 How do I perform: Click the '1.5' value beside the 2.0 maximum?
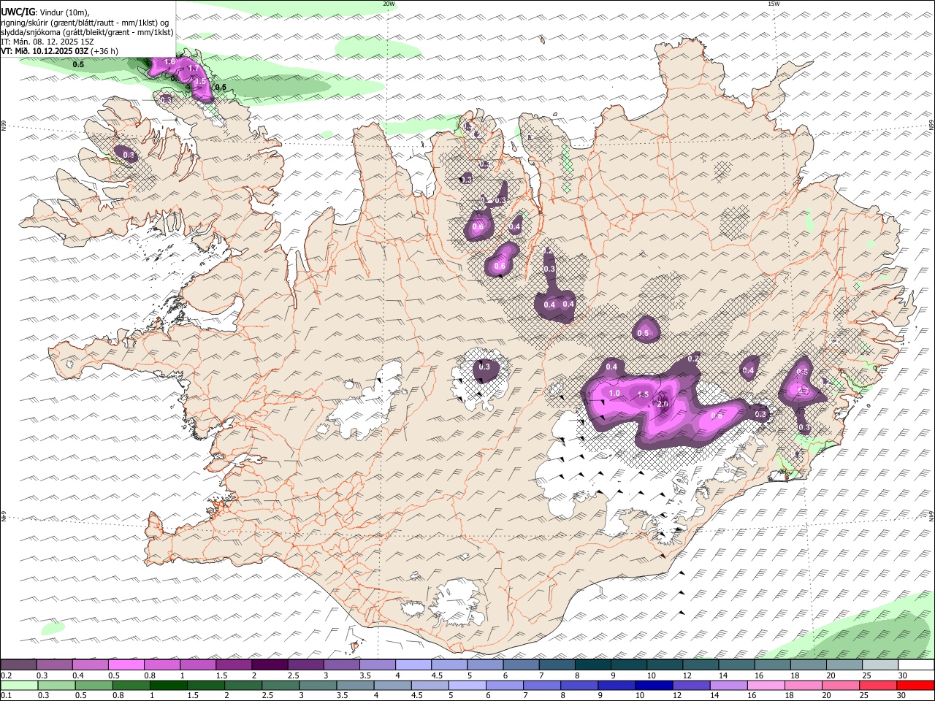(643, 394)
